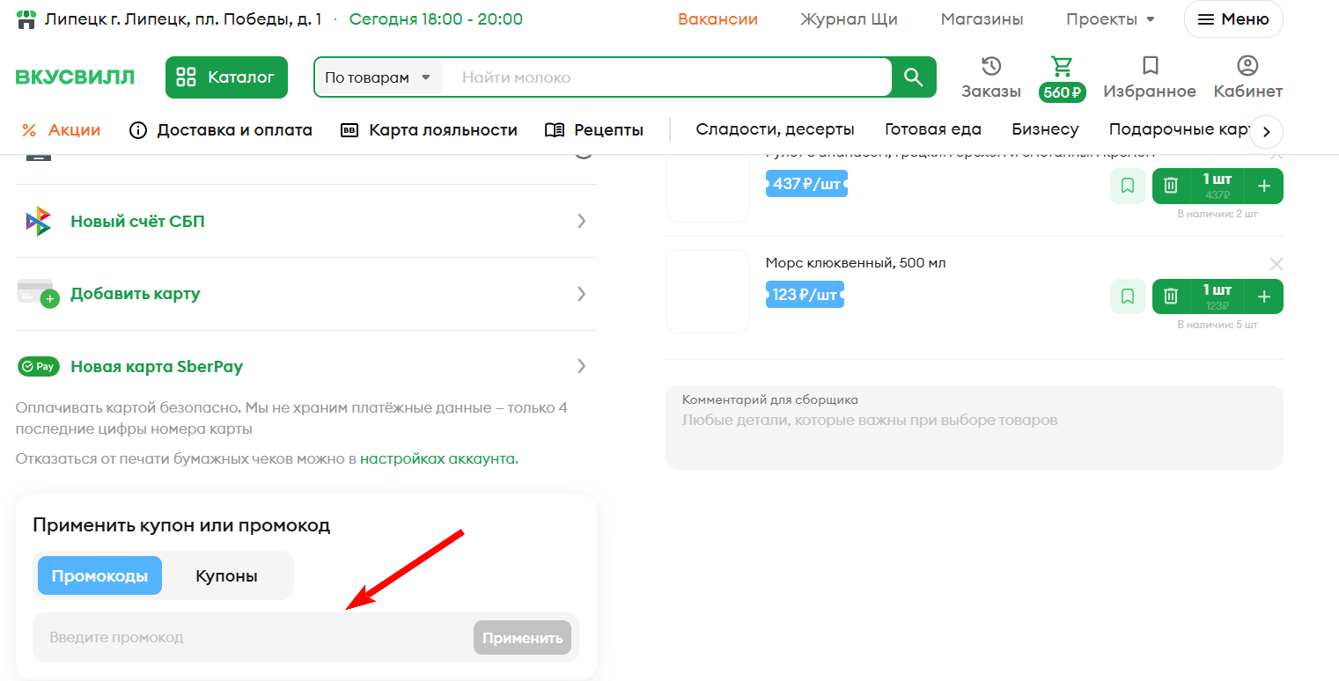
Task: Open the По товарам search dropdown
Action: [x=378, y=77]
